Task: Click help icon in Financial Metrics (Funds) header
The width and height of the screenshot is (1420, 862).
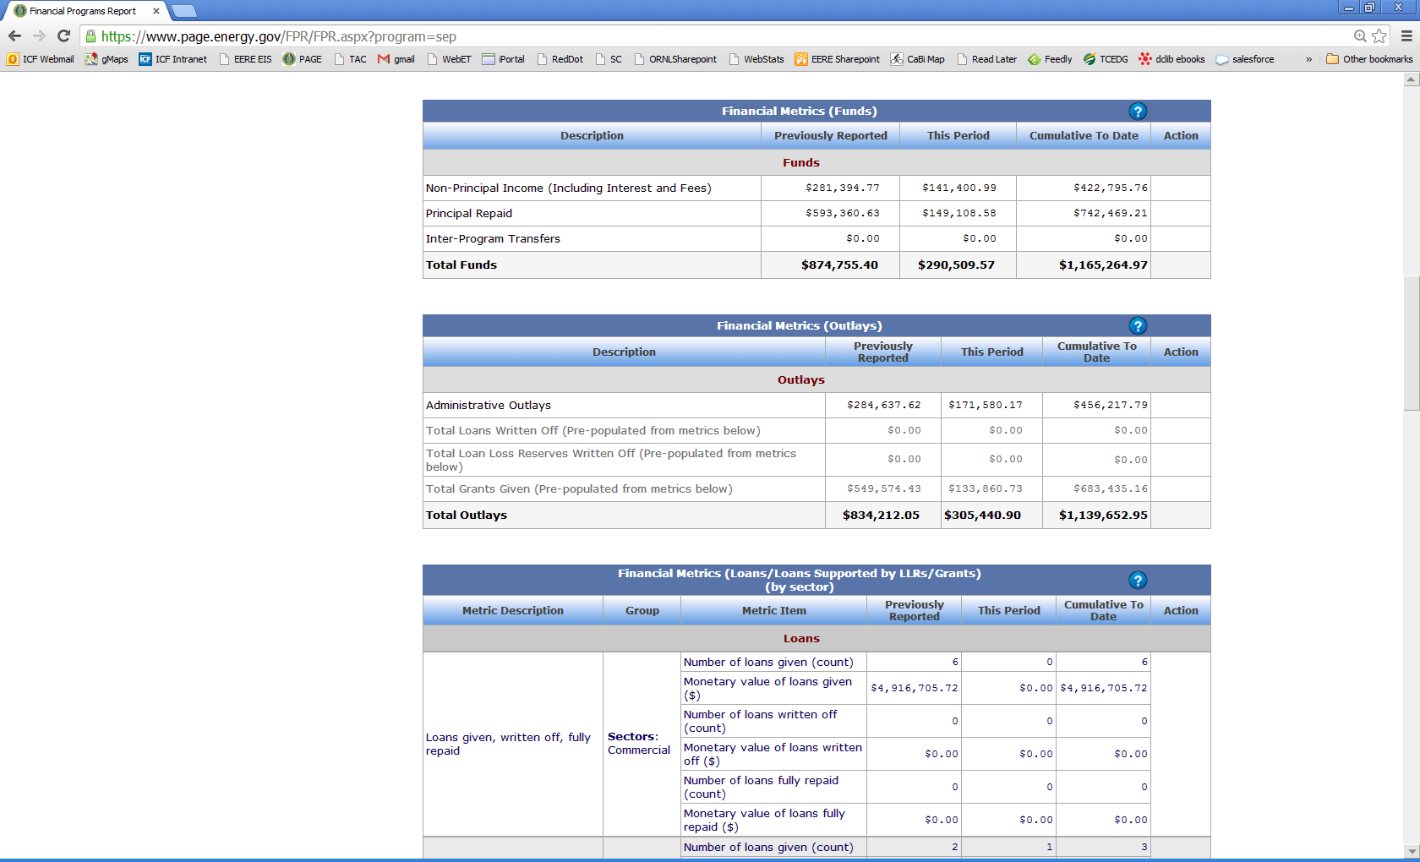Action: [x=1138, y=112]
